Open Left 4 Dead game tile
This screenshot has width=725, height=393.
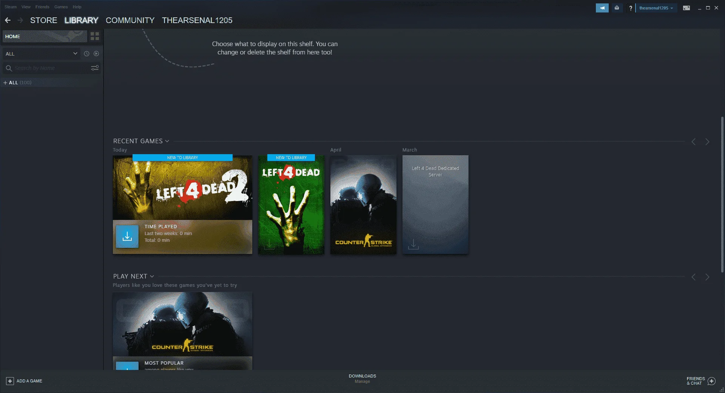pyautogui.click(x=291, y=204)
